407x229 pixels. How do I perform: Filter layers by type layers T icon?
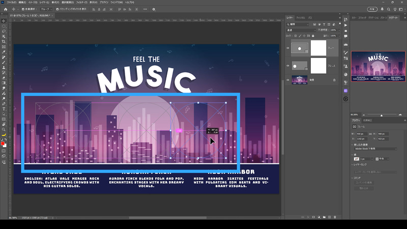pyautogui.click(x=324, y=24)
